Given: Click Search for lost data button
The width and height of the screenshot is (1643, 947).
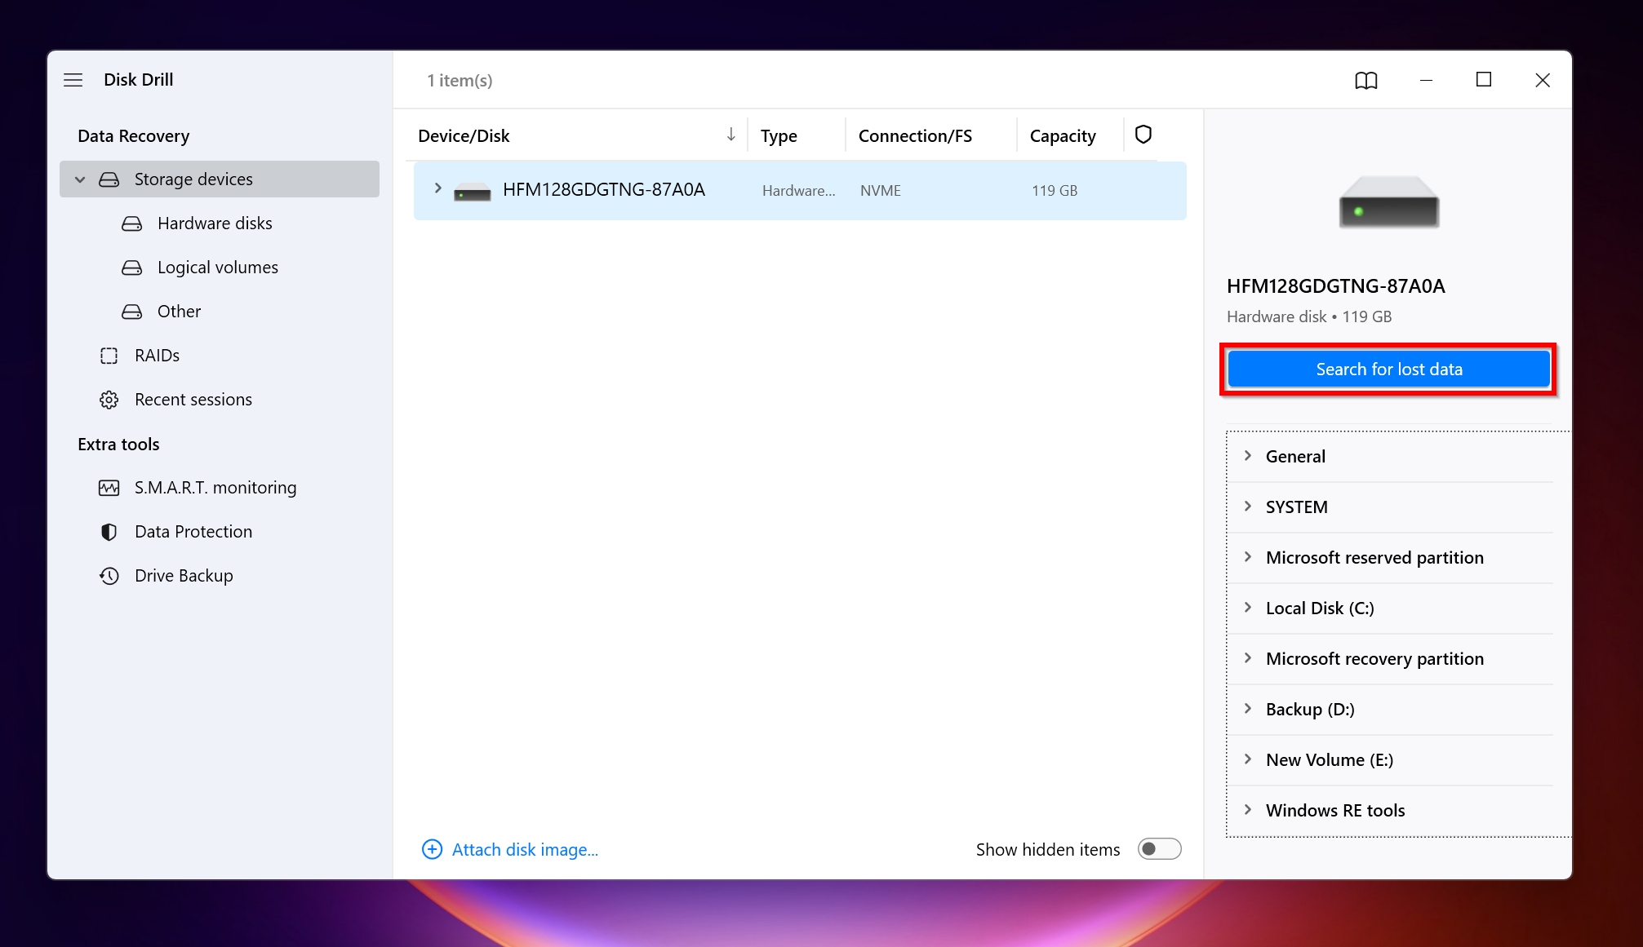Looking at the screenshot, I should coord(1388,370).
